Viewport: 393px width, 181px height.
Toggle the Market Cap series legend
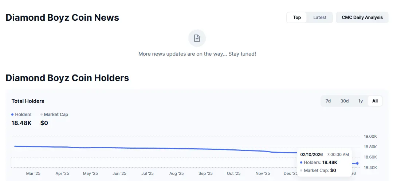[x=54, y=114]
